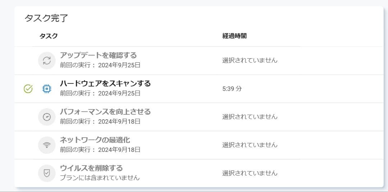Click the hardware scan chip icon
The image size is (388, 192).
(x=47, y=89)
